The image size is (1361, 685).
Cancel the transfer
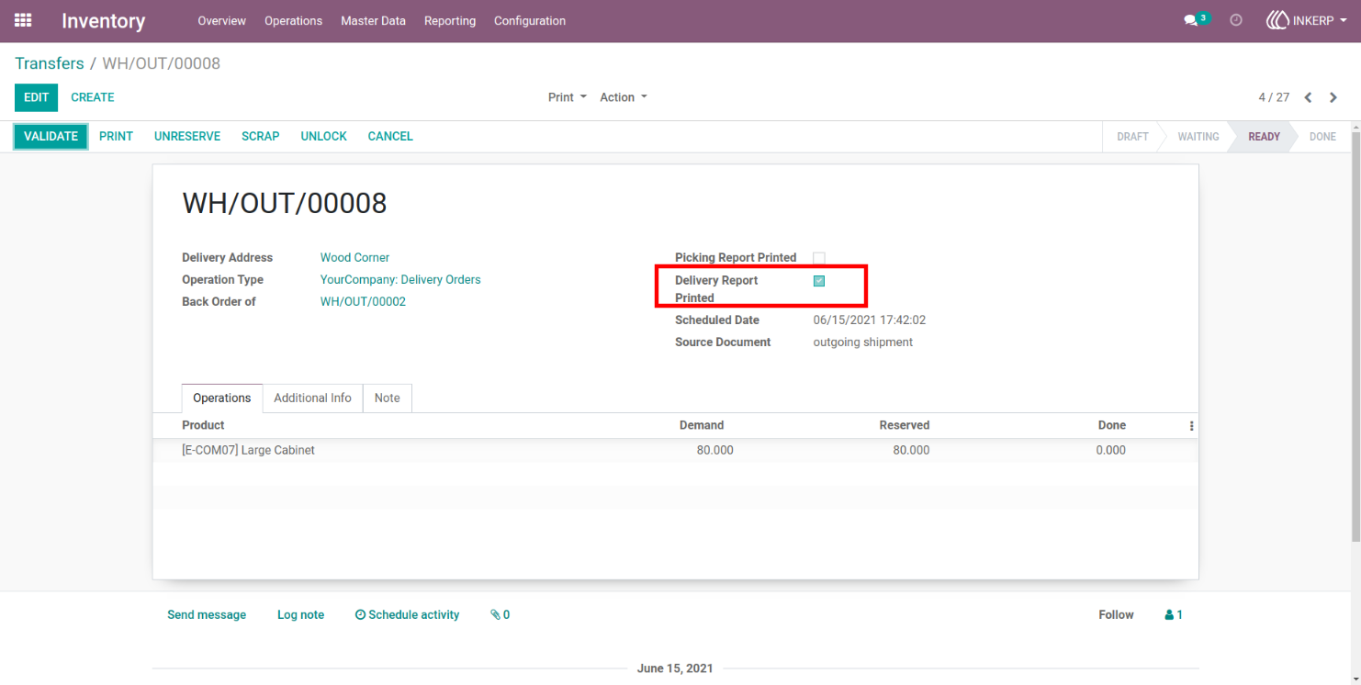[x=390, y=136]
